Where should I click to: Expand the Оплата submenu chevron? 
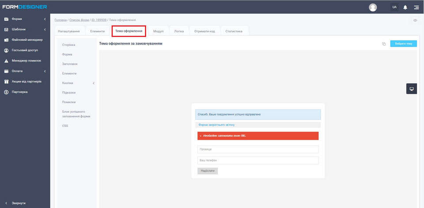click(45, 71)
